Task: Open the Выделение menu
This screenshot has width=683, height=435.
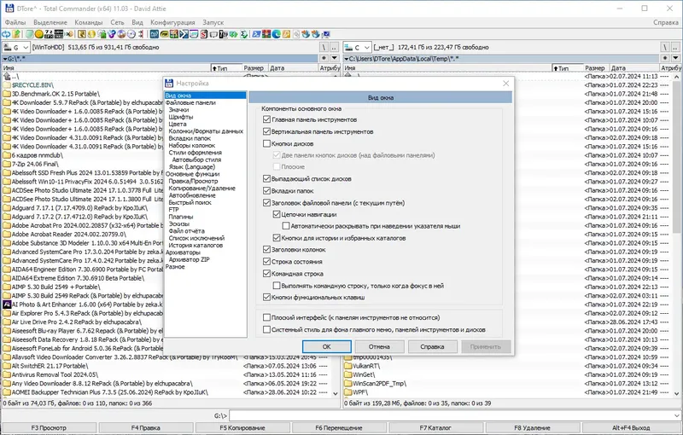Action: [x=50, y=22]
